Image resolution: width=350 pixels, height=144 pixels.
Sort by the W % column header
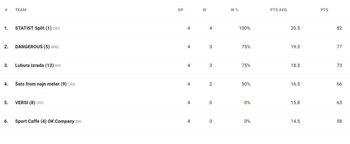pos(234,10)
